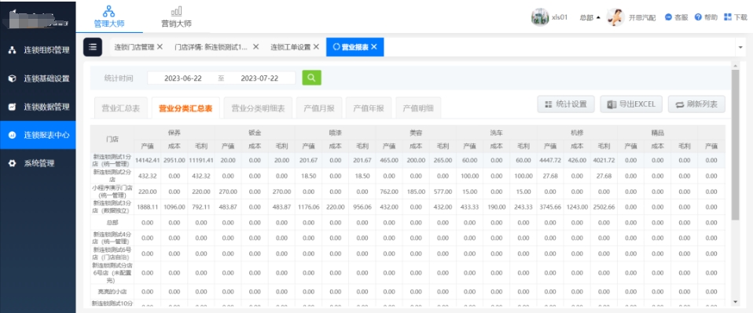Open the 帮助 help icon

pyautogui.click(x=698, y=17)
